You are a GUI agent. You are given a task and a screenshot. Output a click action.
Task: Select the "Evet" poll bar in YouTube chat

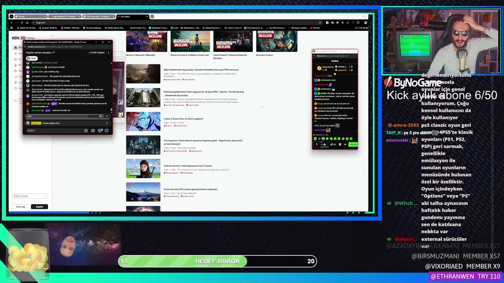click(65, 116)
